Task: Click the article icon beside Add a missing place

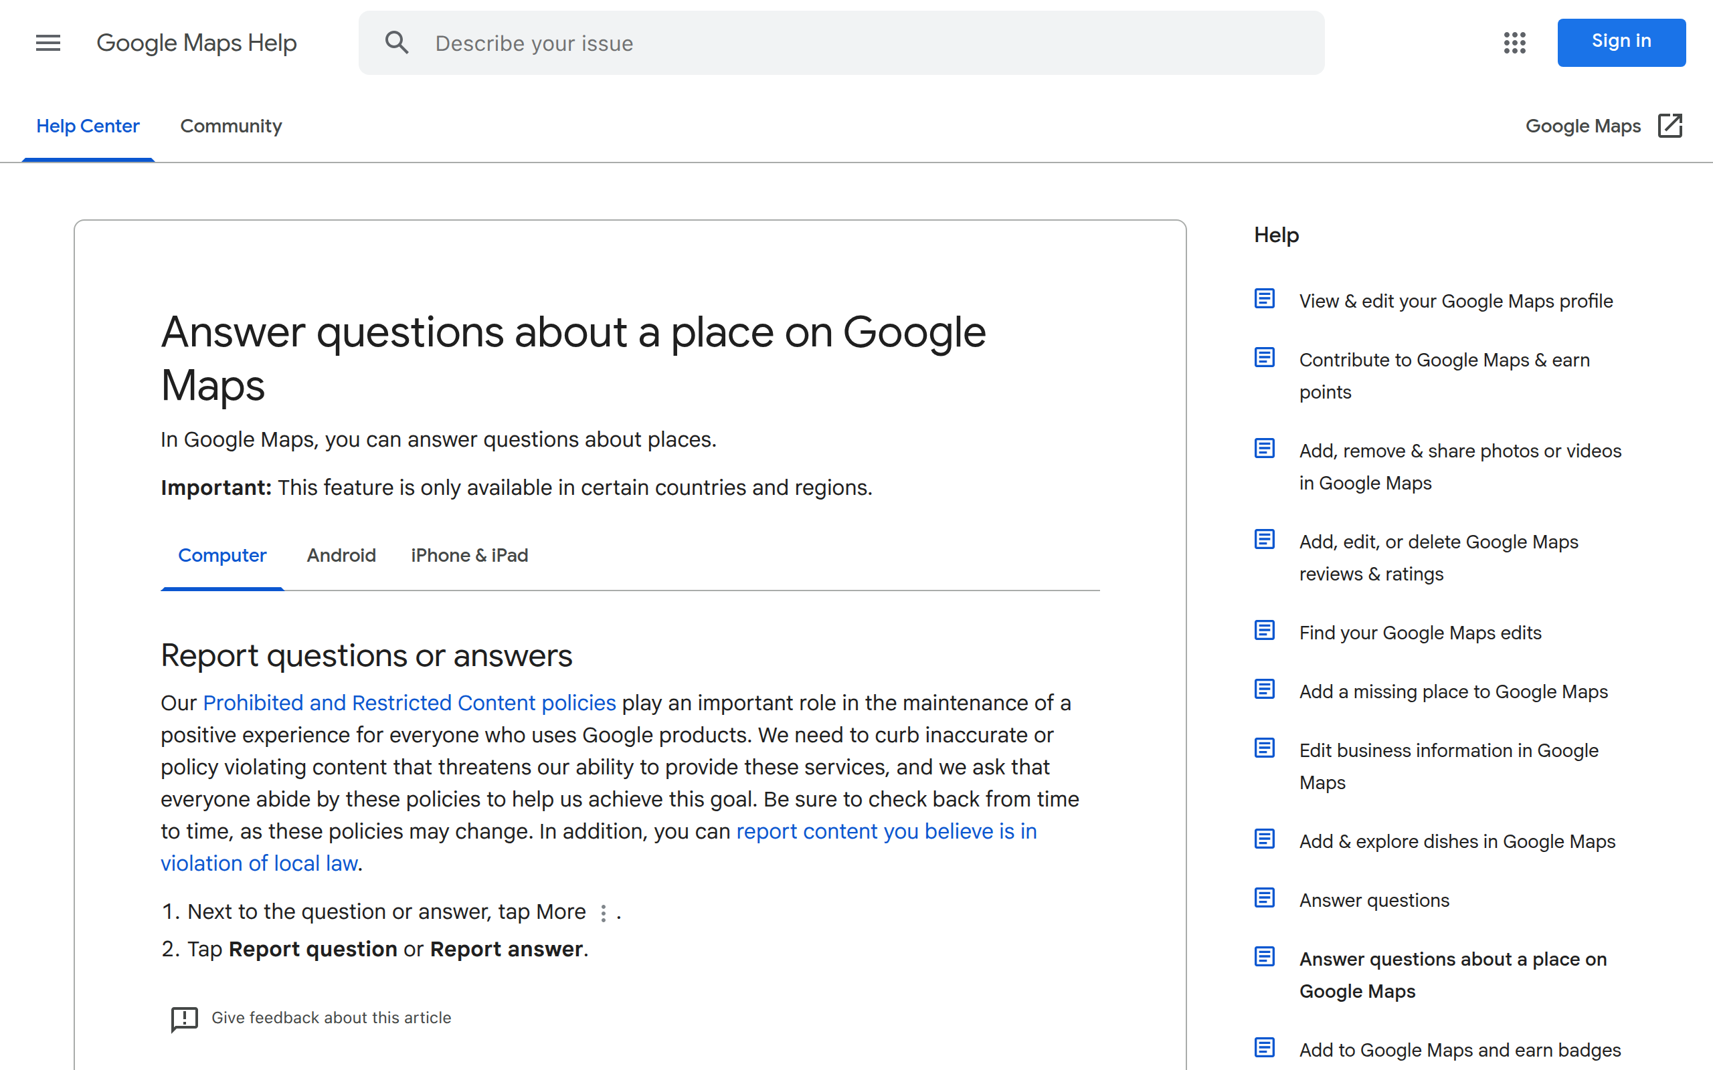Action: pos(1264,689)
